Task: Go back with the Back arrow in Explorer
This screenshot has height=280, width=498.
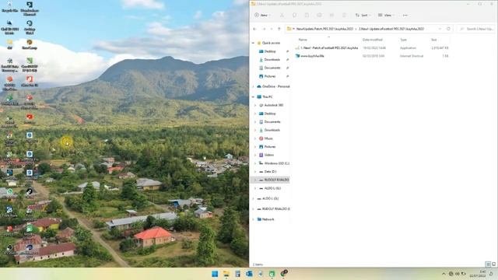Action: [x=254, y=29]
